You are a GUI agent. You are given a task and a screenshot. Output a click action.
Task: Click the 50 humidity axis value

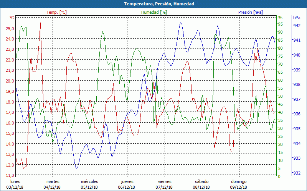pyautogui.click(x=281, y=96)
